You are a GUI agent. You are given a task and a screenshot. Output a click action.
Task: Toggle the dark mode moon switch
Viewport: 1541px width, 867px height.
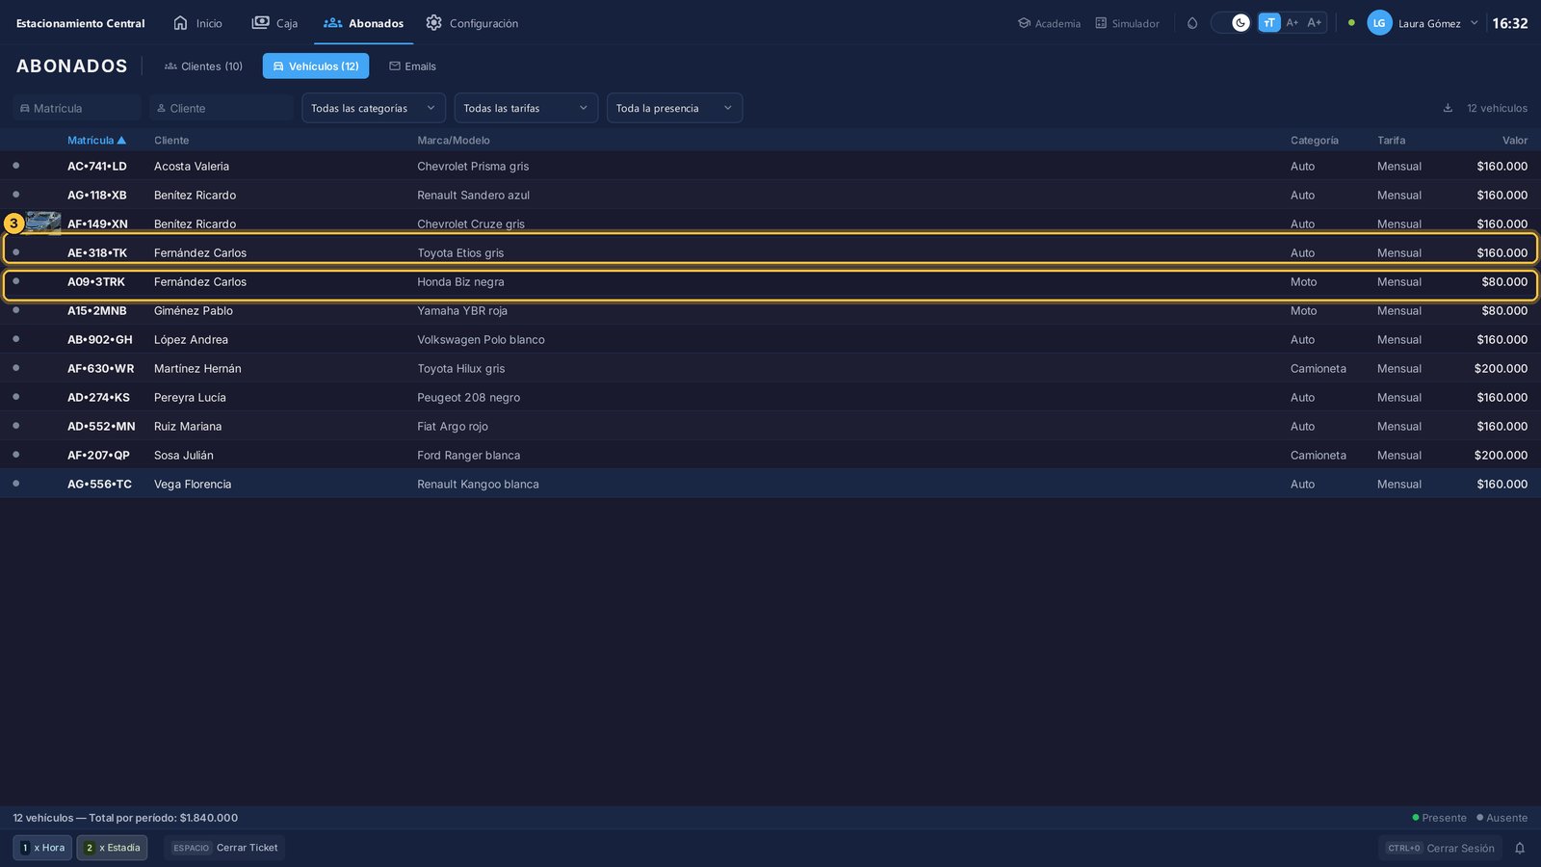tap(1231, 22)
